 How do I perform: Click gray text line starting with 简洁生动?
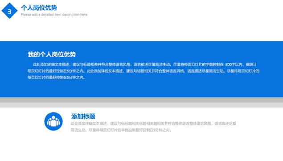pyautogui.click(x=121, y=130)
